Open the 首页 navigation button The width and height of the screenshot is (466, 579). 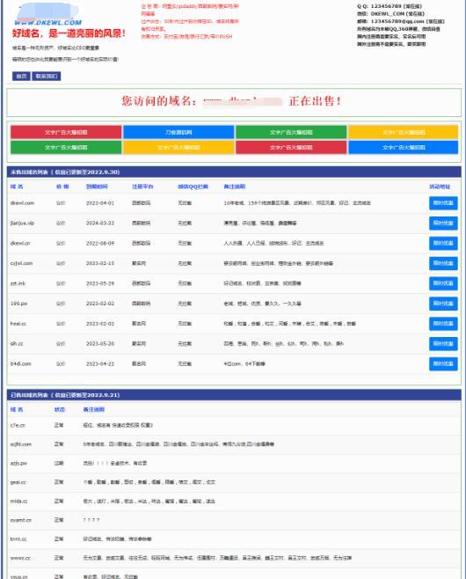point(21,76)
